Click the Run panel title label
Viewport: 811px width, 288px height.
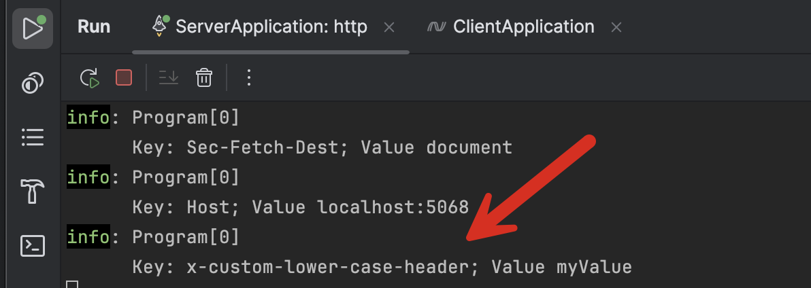click(x=94, y=27)
